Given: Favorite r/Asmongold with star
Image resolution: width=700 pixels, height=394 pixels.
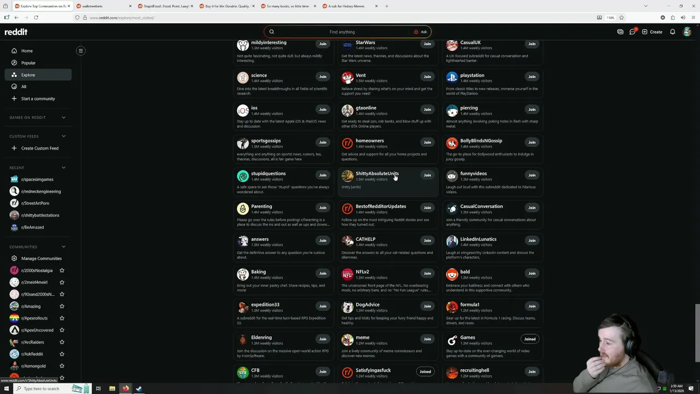Looking at the screenshot, I should [62, 366].
